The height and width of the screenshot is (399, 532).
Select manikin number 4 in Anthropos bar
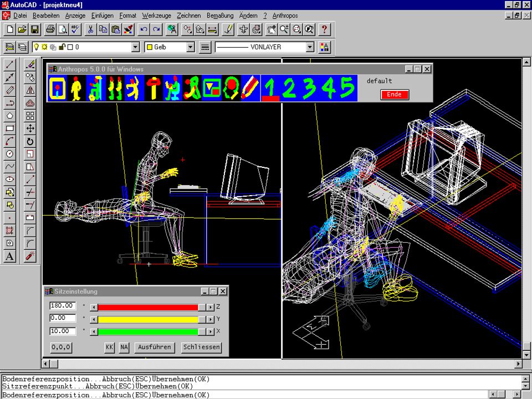coord(329,88)
